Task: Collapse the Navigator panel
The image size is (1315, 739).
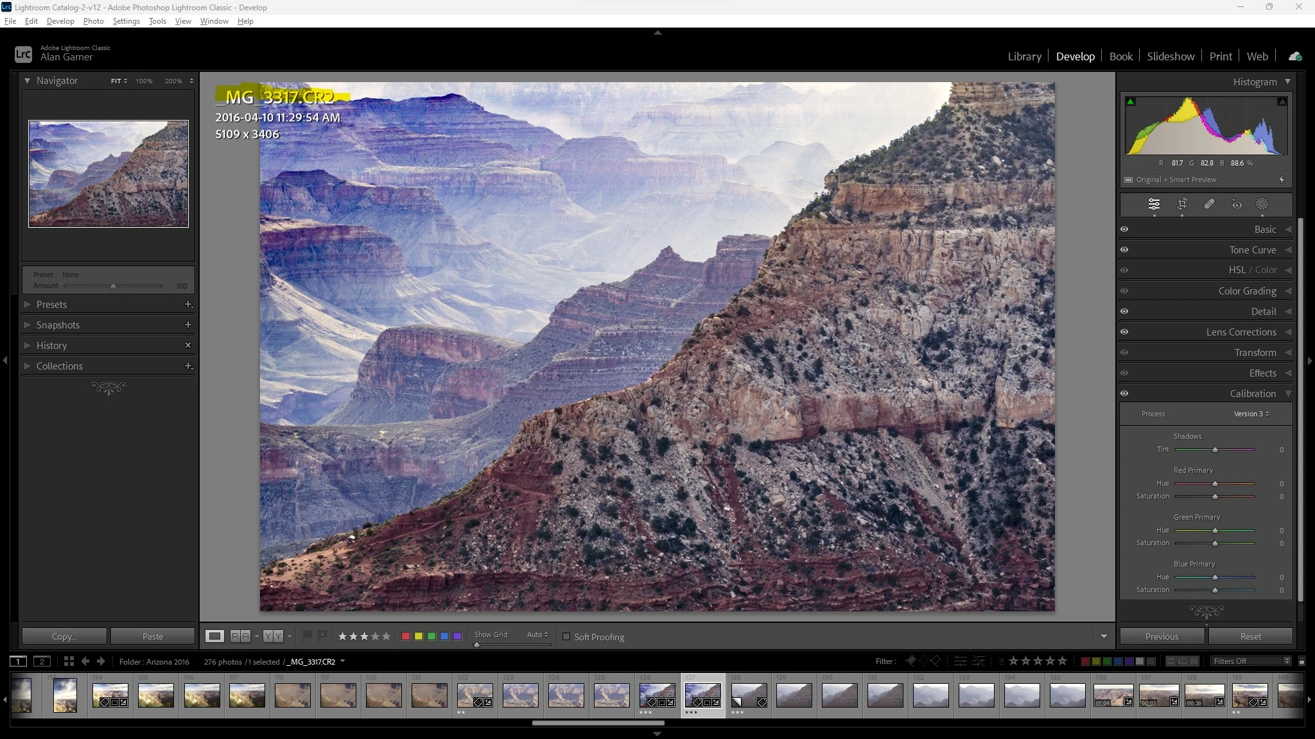Action: tap(27, 81)
